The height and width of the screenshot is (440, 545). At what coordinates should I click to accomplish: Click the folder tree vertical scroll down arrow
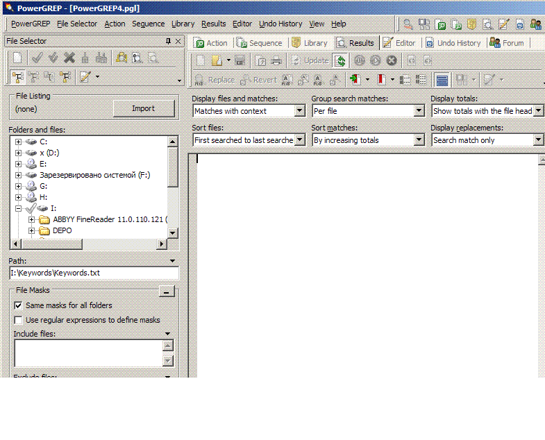point(172,233)
